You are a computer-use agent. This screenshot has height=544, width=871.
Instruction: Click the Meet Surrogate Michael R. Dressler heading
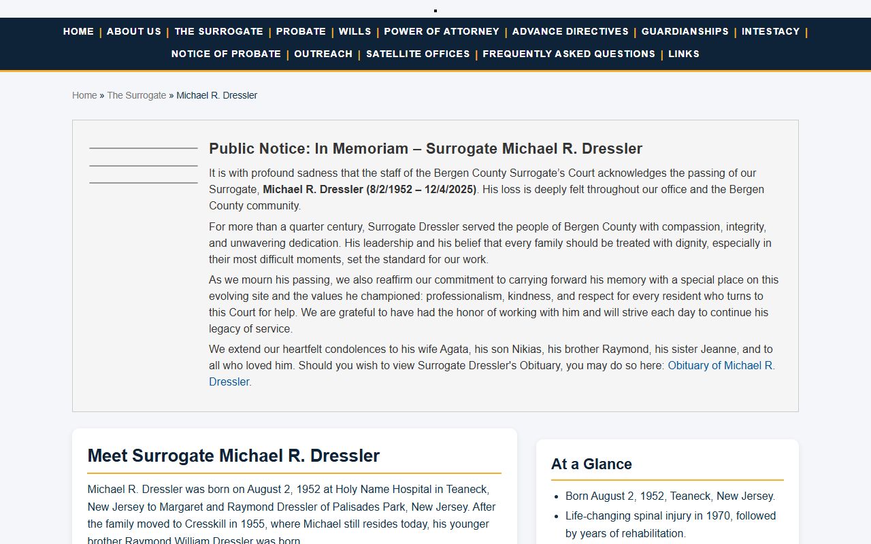[233, 456]
